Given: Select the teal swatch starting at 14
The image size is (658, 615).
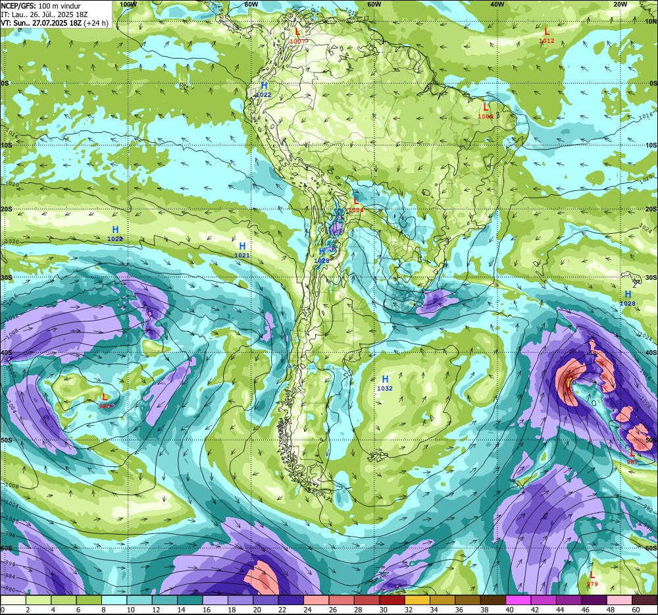Looking at the screenshot, I should 190,601.
